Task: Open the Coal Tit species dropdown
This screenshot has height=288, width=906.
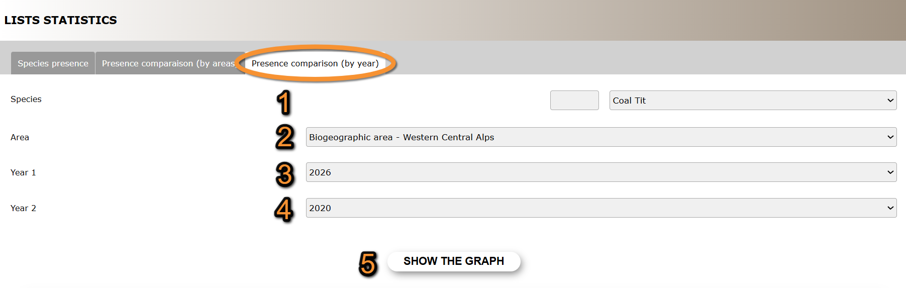Action: pyautogui.click(x=752, y=101)
